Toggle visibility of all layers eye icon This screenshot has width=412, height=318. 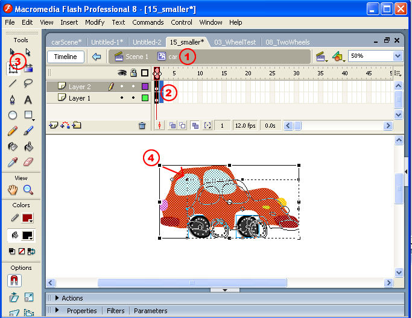(122, 73)
